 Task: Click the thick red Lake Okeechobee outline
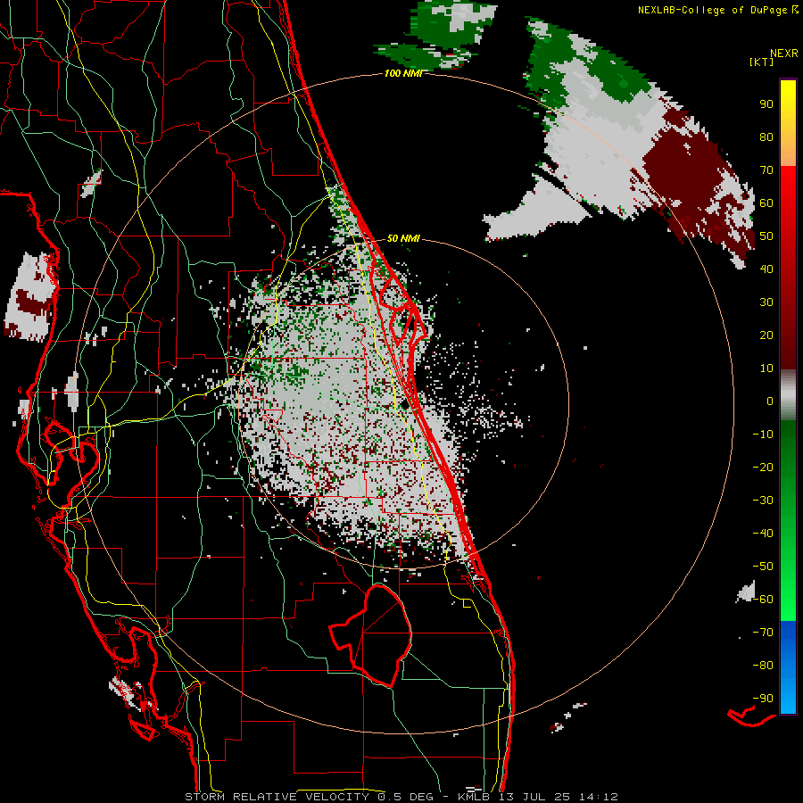[x=369, y=635]
